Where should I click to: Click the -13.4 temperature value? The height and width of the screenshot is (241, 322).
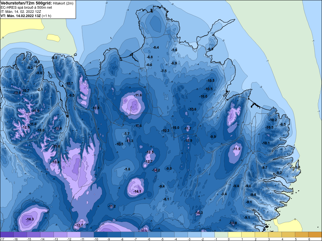[x=55, y=162]
